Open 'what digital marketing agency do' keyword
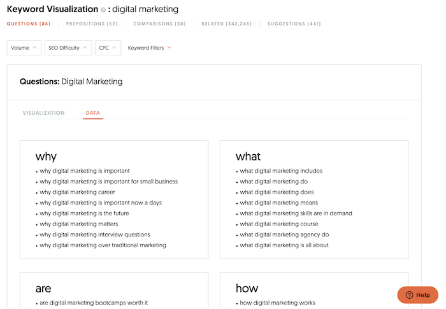 (284, 234)
